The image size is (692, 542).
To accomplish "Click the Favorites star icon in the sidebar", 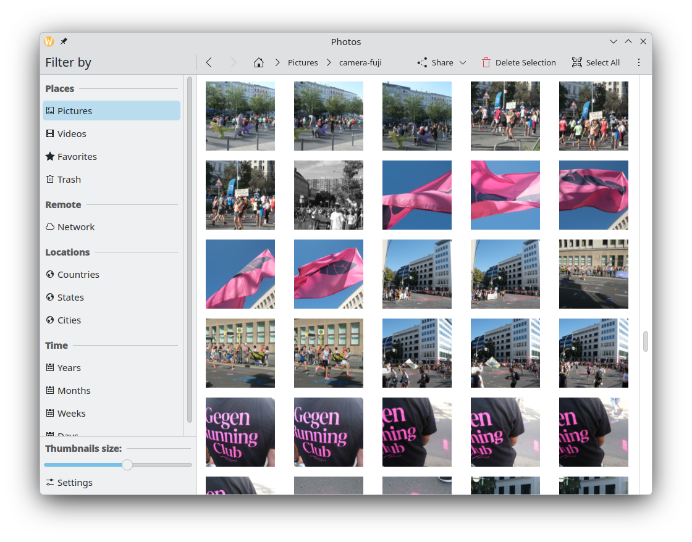I will 50,156.
